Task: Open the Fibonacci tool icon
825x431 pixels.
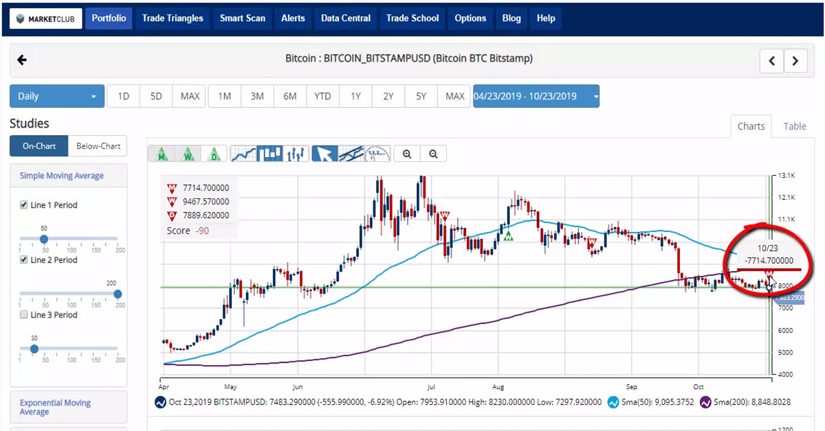Action: point(377,154)
